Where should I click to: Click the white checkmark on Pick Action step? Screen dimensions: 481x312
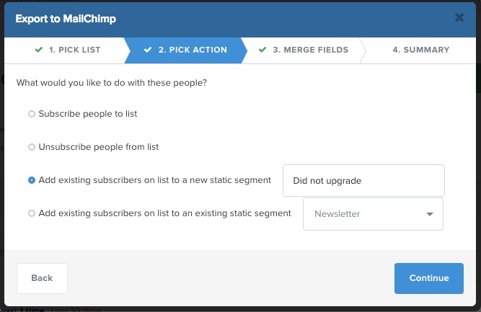148,49
